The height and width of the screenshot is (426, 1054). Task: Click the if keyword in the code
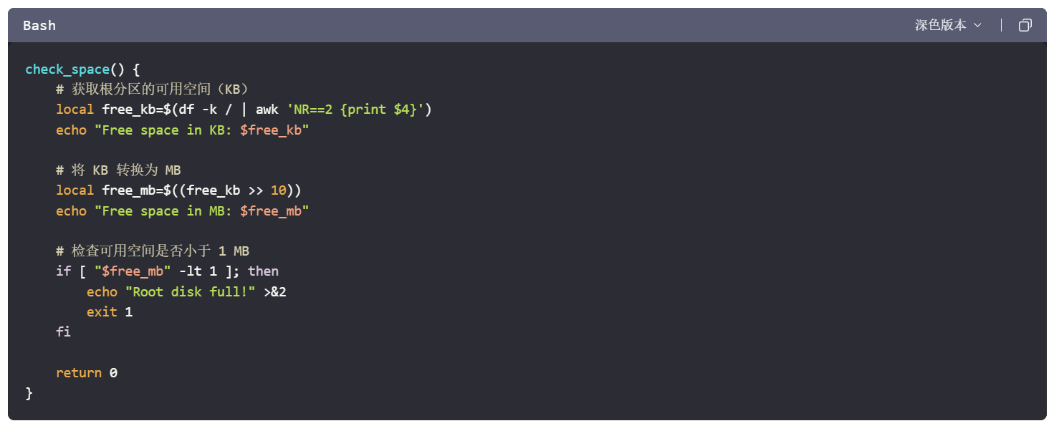[63, 271]
